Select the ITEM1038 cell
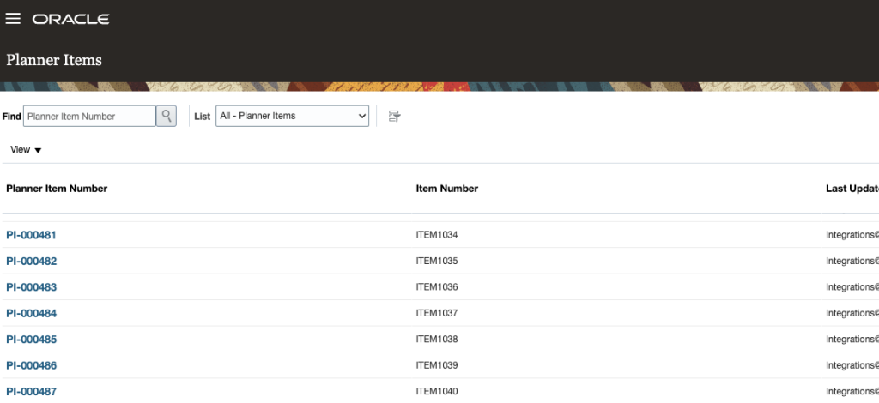This screenshot has height=403, width=879. 437,340
